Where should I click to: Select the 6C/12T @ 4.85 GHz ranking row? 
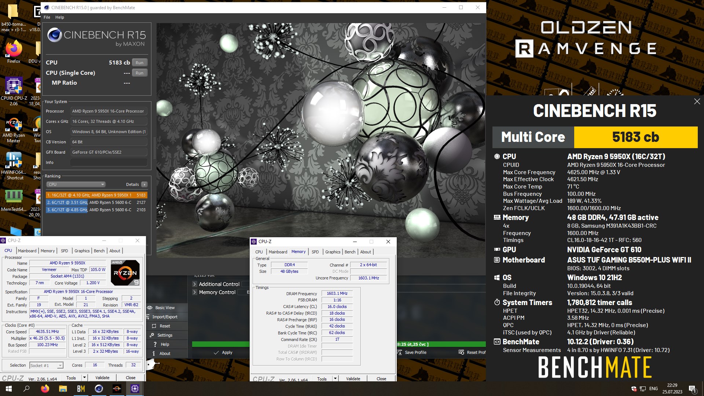click(x=96, y=210)
